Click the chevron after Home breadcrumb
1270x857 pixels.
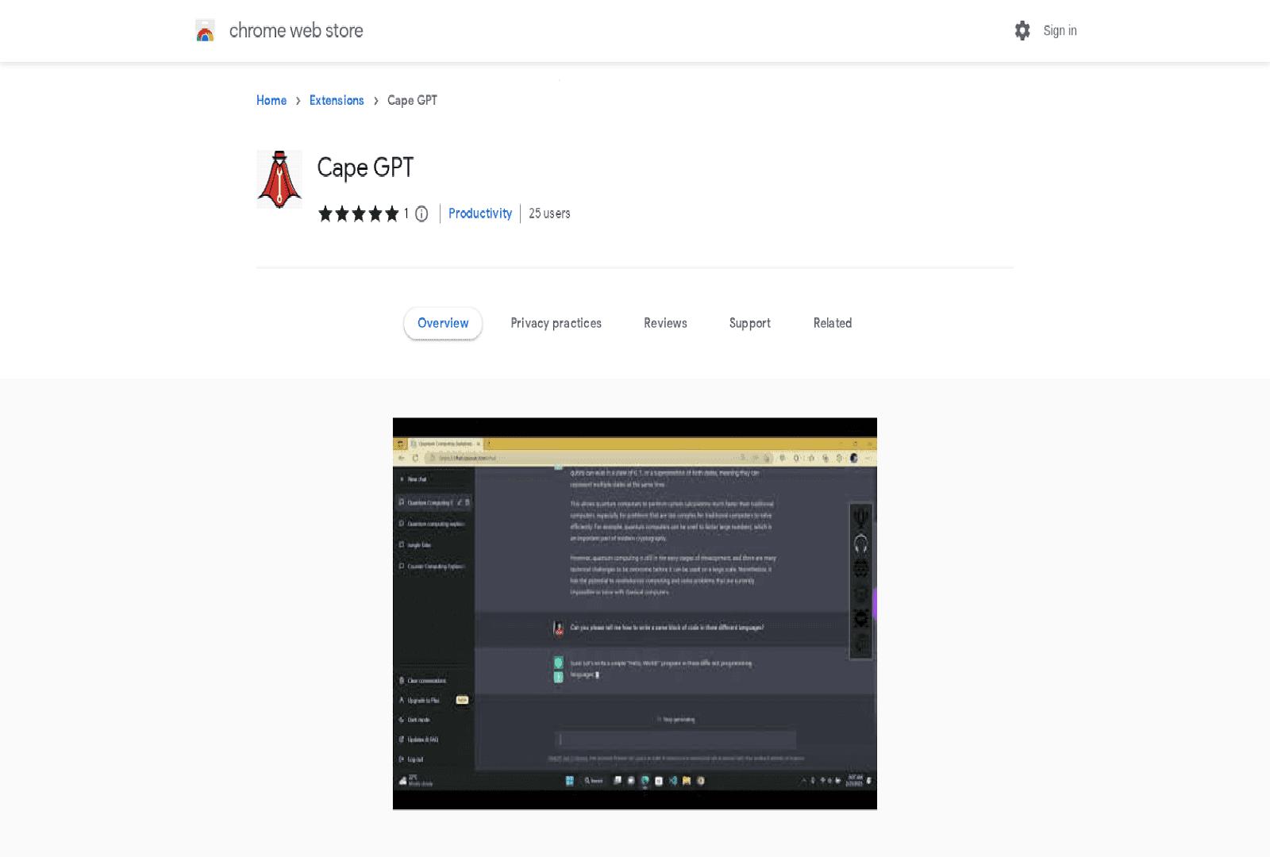pyautogui.click(x=298, y=101)
